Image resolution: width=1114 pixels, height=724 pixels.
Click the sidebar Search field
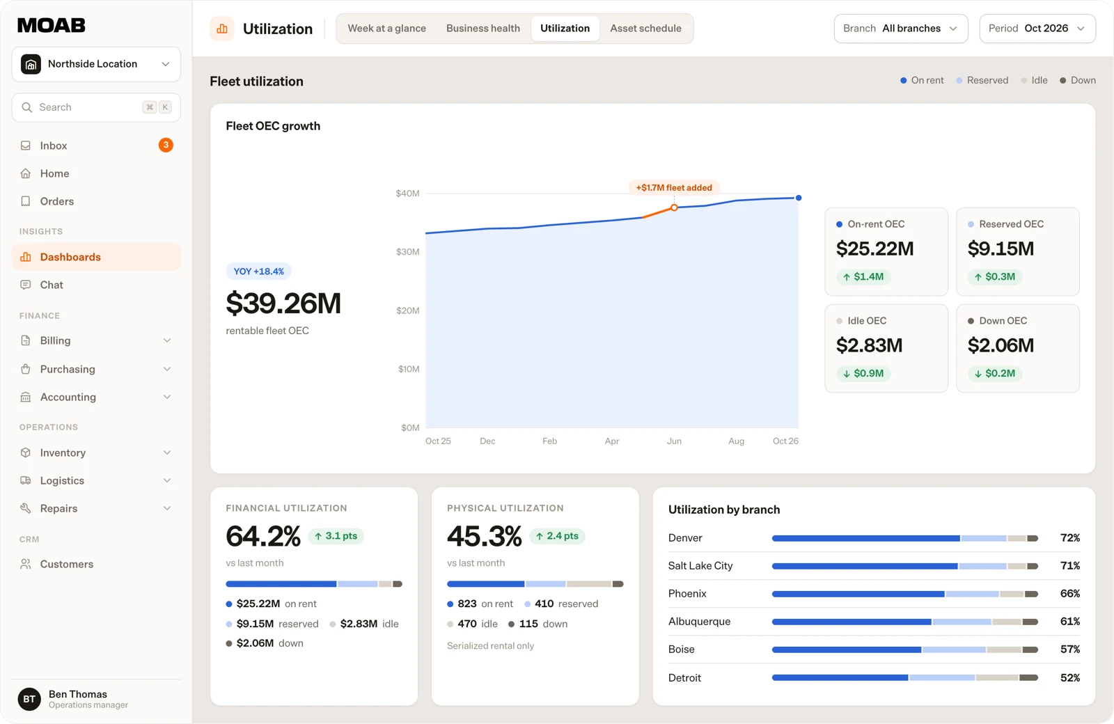tap(96, 107)
